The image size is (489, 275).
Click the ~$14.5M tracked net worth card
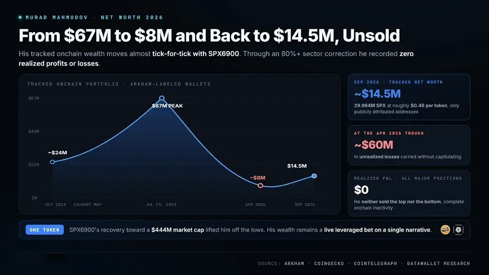(x=409, y=97)
